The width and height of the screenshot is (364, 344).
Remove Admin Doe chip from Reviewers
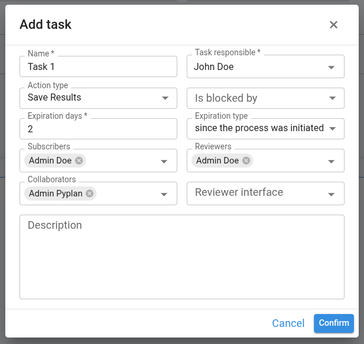pos(246,161)
